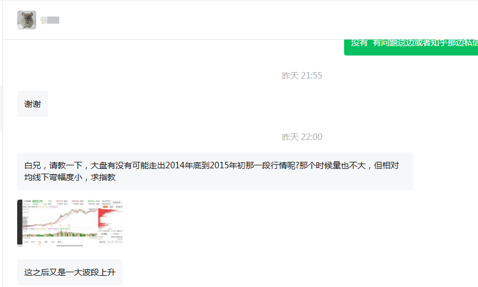Click the 均线下弯幅度小，求指教 message line
478x287 pixels.
[70, 177]
